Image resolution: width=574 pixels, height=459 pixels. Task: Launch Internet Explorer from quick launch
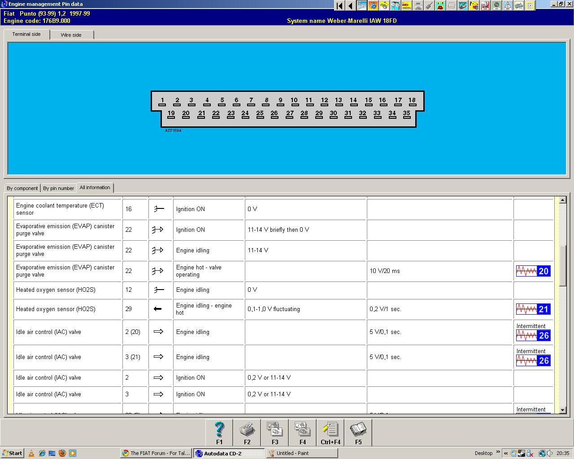point(42,453)
